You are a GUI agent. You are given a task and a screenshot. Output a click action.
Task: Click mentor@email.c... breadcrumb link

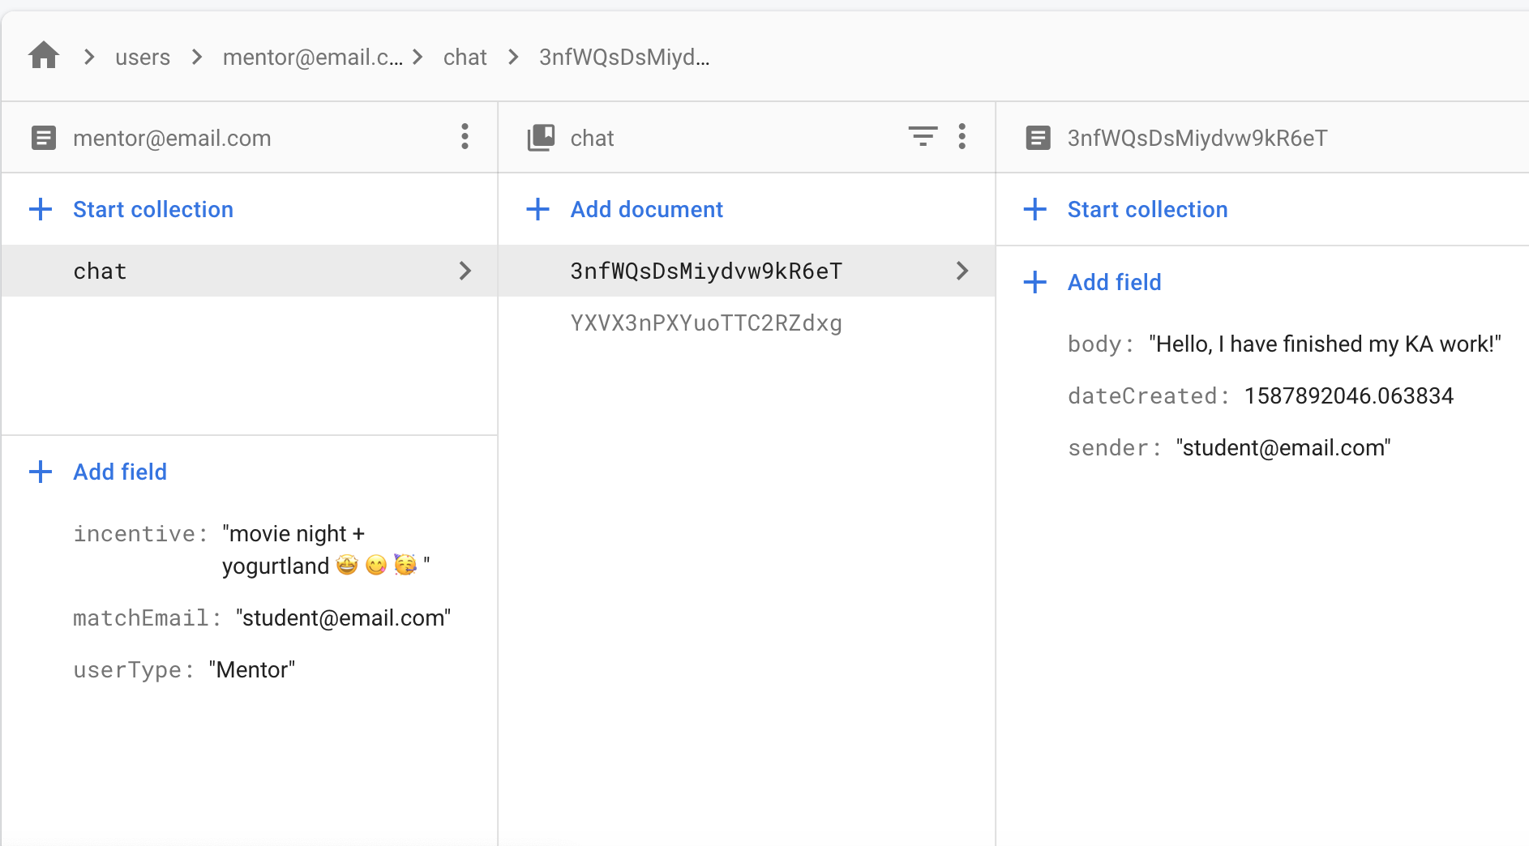click(312, 58)
